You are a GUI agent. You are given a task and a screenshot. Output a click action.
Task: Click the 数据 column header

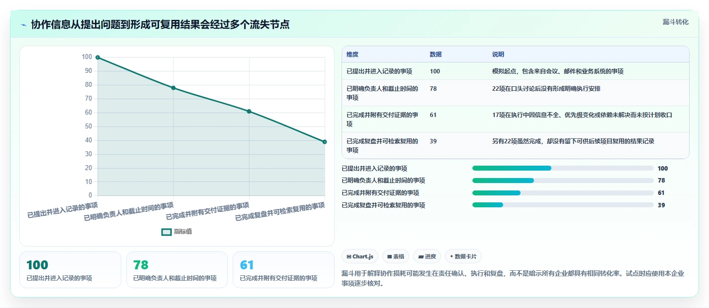pyautogui.click(x=436, y=55)
